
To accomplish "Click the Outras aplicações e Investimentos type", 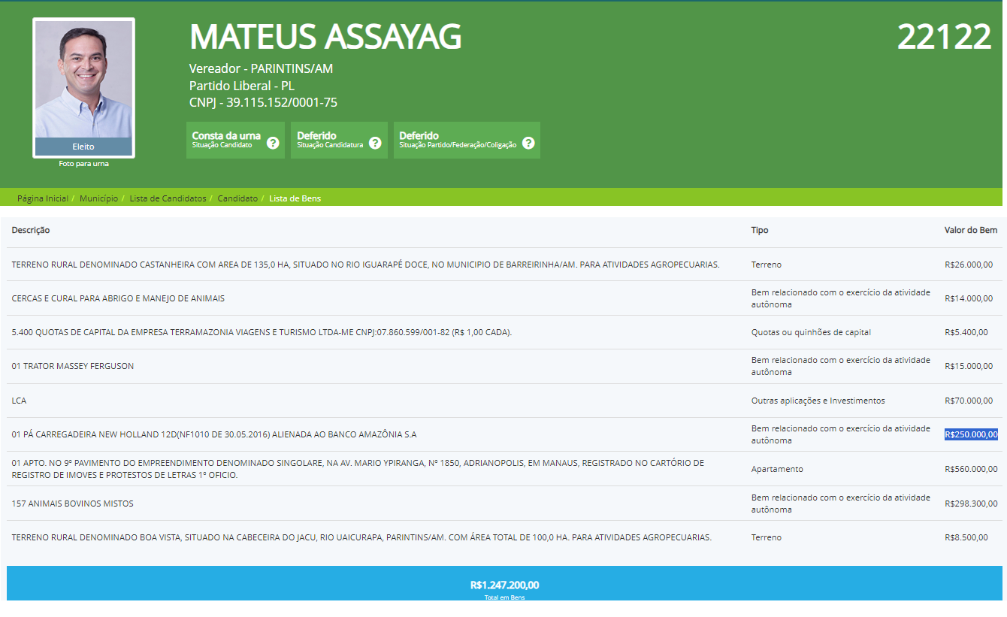I will click(x=818, y=401).
